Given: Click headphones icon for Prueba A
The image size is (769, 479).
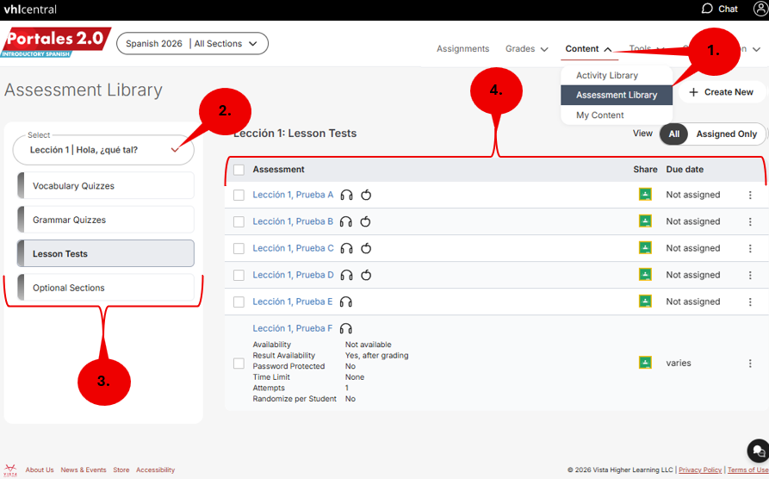Looking at the screenshot, I should [x=347, y=195].
